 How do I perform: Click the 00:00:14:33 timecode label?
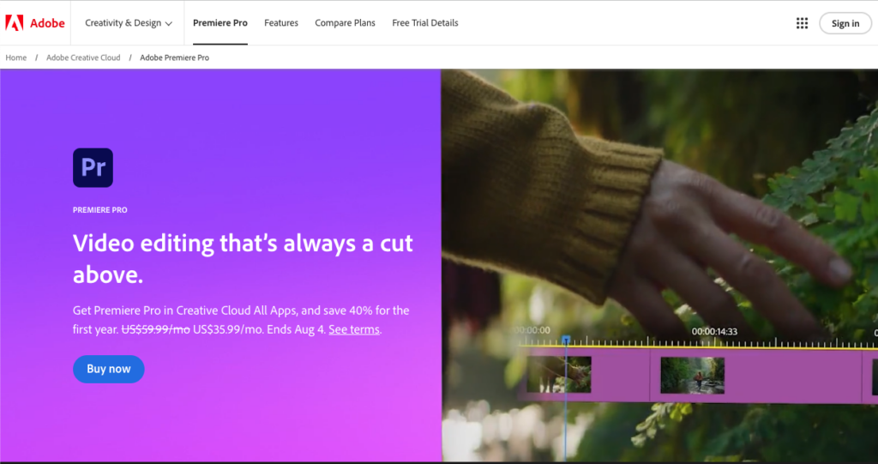click(714, 332)
